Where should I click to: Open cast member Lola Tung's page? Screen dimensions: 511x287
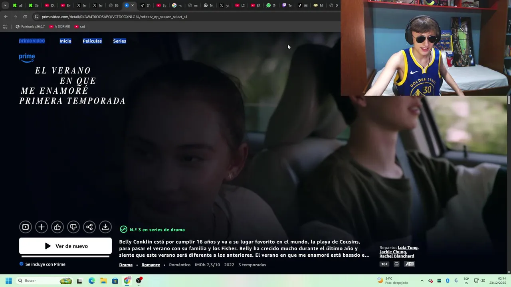click(407, 248)
